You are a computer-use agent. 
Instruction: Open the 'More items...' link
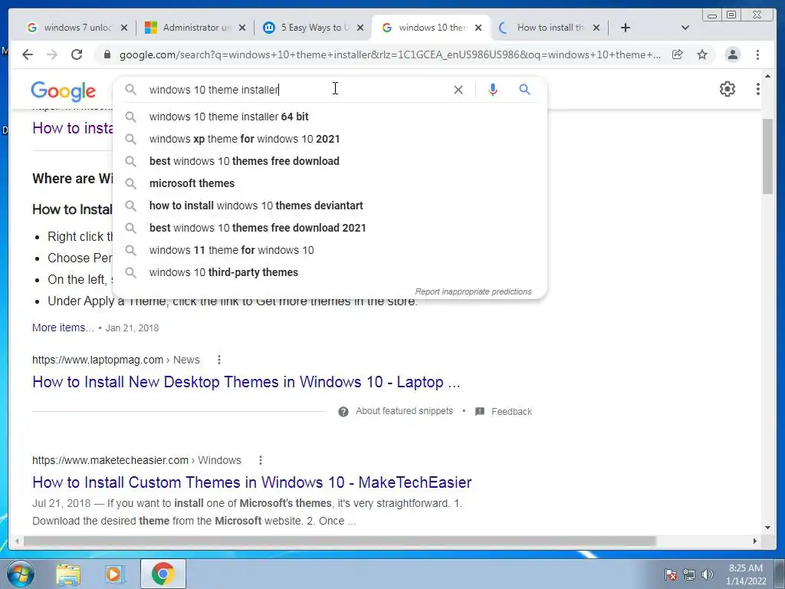coord(63,327)
